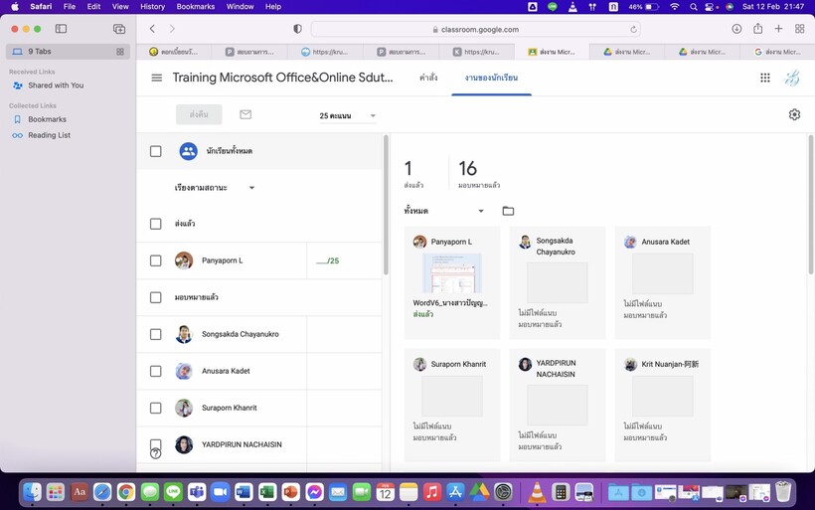
Task: Select the YARDPIRUN NACHAISIN list row
Action: pyautogui.click(x=258, y=445)
